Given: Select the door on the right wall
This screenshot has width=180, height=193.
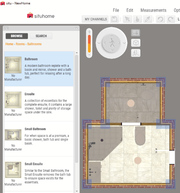Looking at the screenshot, I should (x=172, y=157).
